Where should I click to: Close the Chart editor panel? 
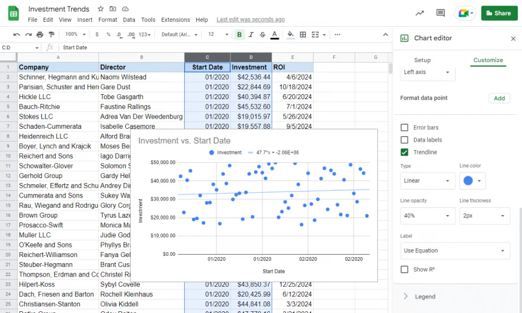513,39
